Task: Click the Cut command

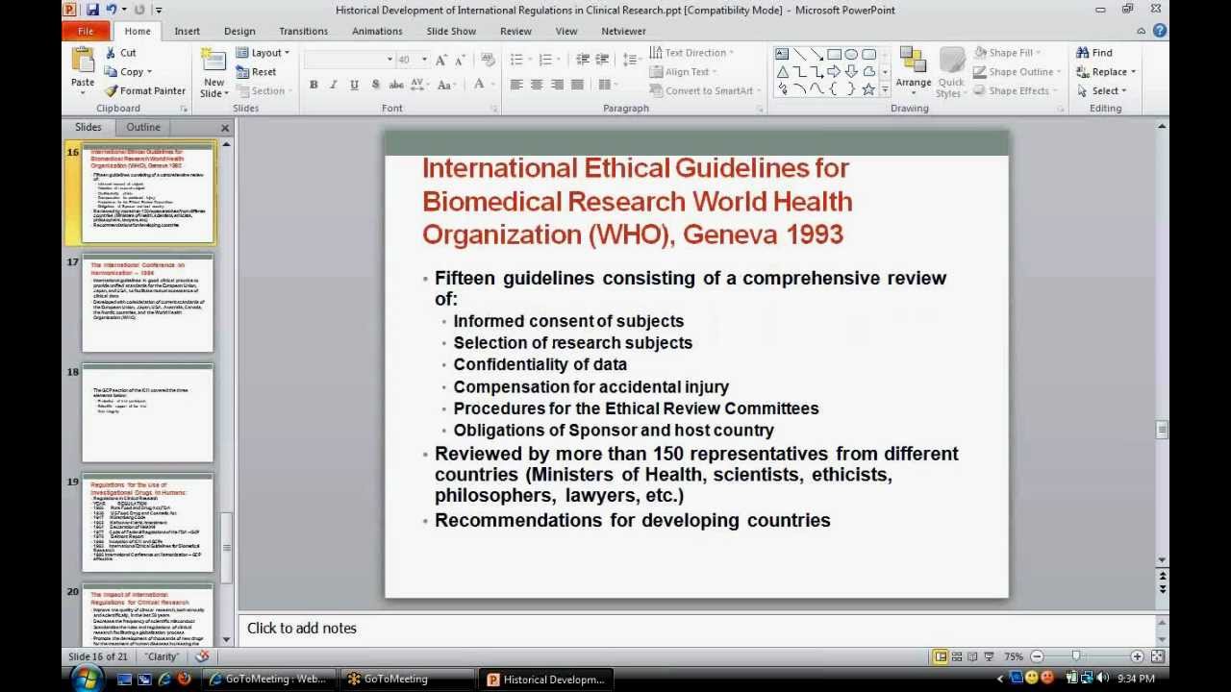Action: [120, 53]
